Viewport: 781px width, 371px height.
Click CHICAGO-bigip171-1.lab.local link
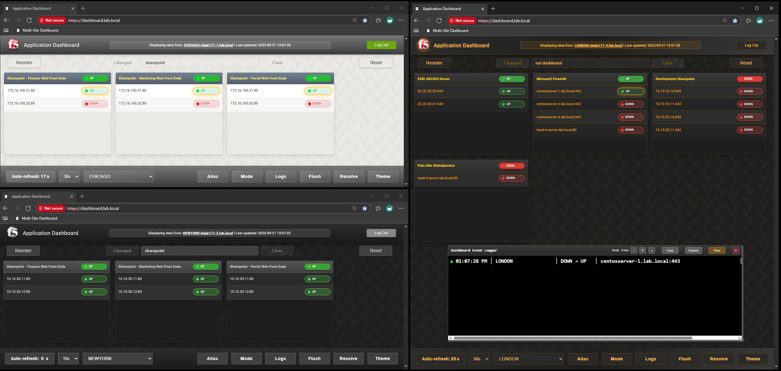pyautogui.click(x=208, y=45)
